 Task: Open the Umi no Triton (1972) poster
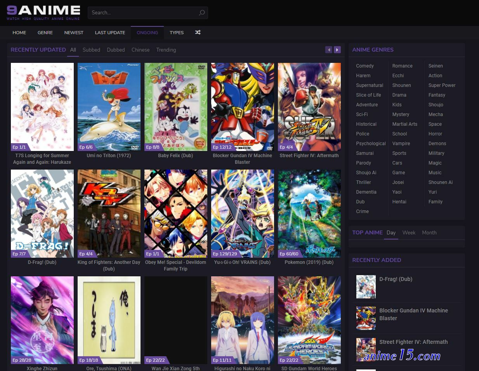point(109,107)
